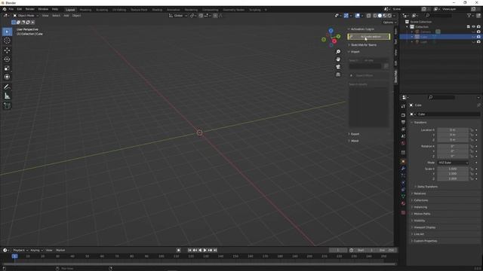Select the Transform tool
This screenshot has width=483, height=271.
(7, 77)
